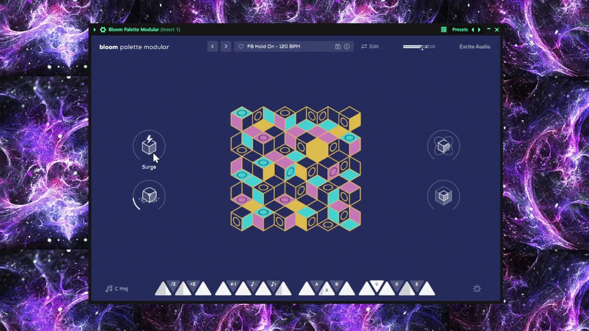Select the E sequence key
The height and width of the screenshot is (331, 589).
(x=417, y=285)
